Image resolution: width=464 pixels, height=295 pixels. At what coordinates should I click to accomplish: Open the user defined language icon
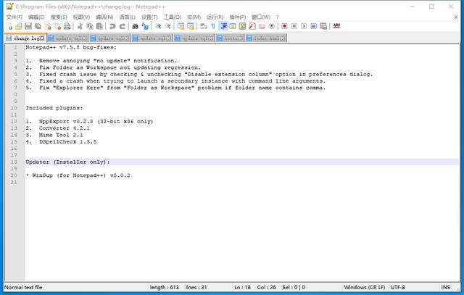click(233, 26)
